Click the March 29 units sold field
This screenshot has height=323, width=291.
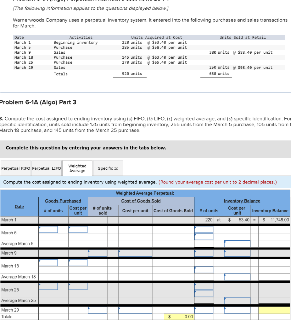[98, 310]
